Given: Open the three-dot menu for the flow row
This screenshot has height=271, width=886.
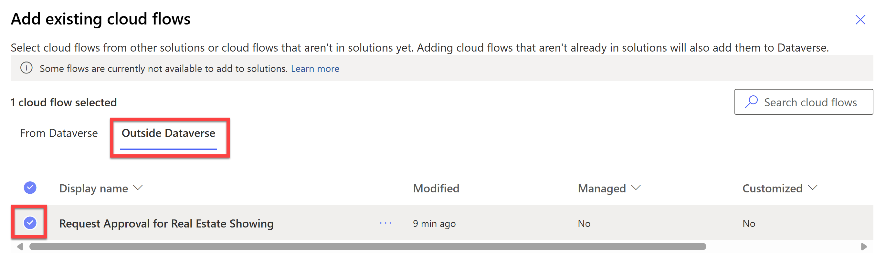Looking at the screenshot, I should (385, 223).
